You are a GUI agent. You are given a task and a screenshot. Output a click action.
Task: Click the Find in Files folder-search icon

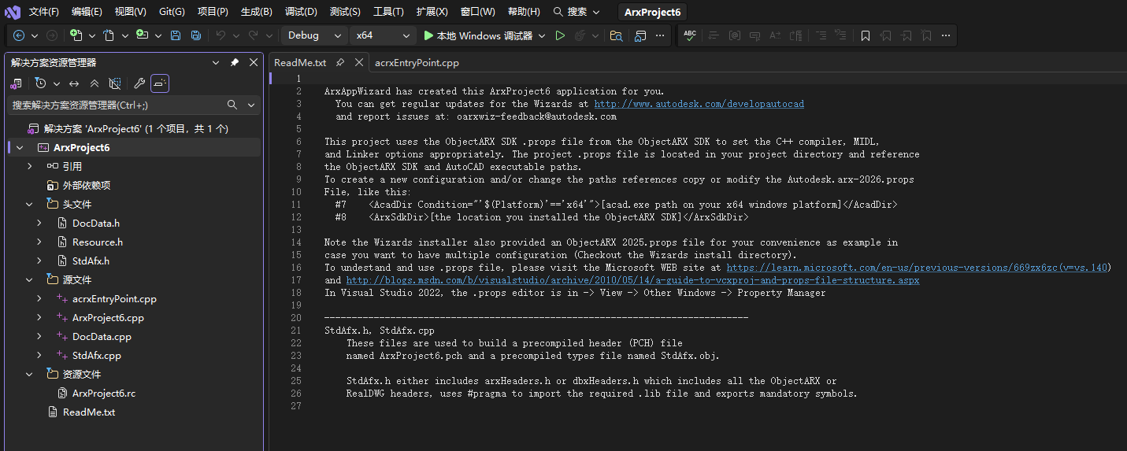pyautogui.click(x=616, y=35)
